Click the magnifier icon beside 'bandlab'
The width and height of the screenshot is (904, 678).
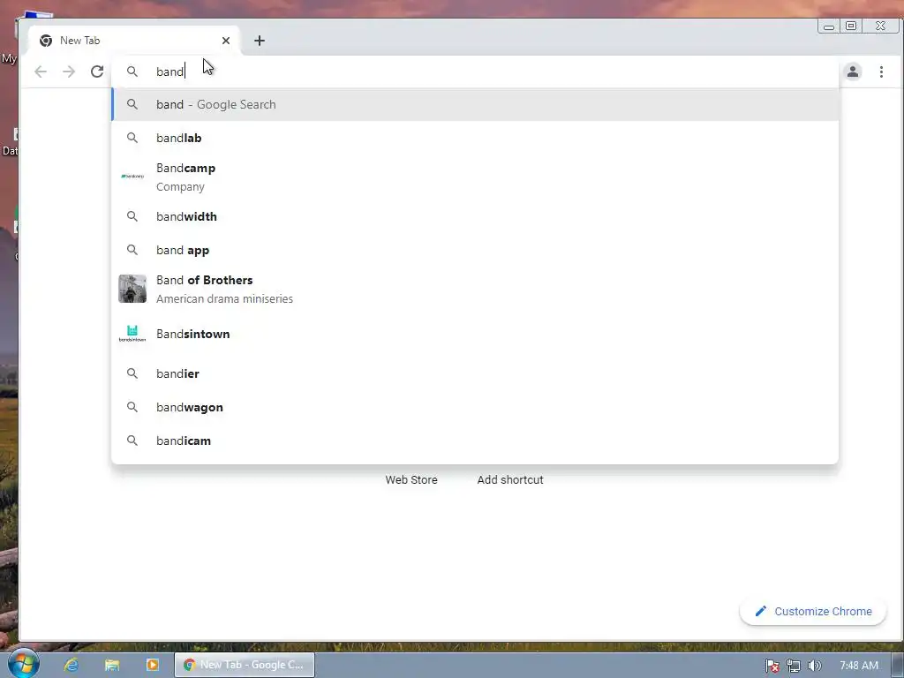coord(132,138)
